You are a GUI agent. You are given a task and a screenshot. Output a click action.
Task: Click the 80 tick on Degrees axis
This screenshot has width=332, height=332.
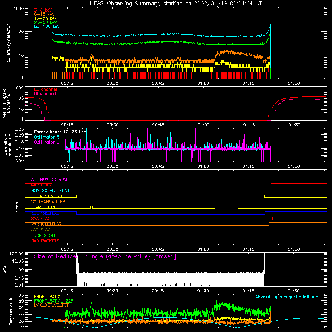[x=21, y=301]
